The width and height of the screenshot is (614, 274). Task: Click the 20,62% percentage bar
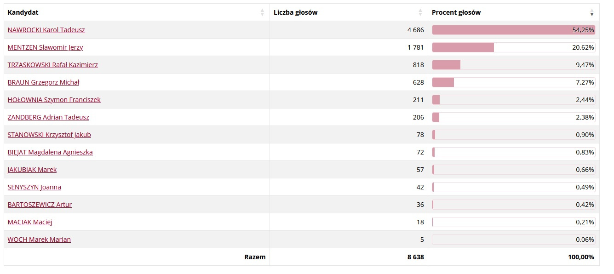pos(514,47)
